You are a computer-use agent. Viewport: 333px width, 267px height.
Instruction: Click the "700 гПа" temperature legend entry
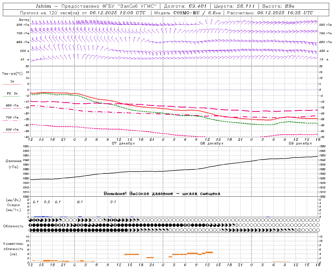(12, 118)
